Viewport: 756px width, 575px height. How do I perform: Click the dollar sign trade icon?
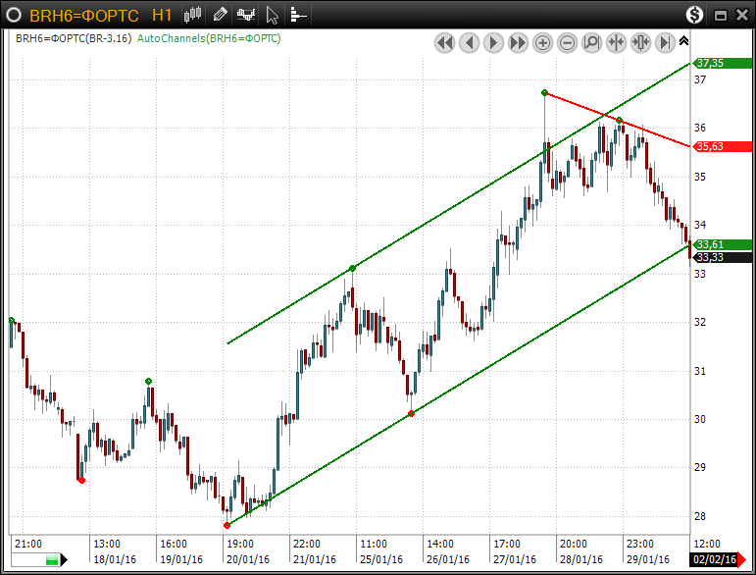[x=695, y=15]
